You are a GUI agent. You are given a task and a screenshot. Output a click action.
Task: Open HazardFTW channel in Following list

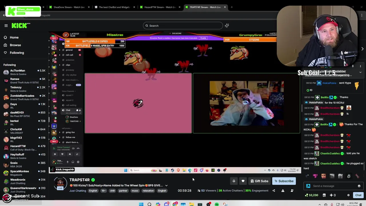point(24,148)
